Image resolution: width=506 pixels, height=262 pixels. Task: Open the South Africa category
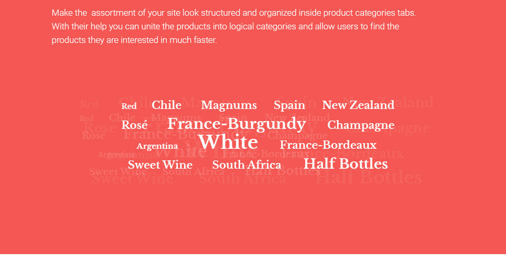tap(246, 165)
